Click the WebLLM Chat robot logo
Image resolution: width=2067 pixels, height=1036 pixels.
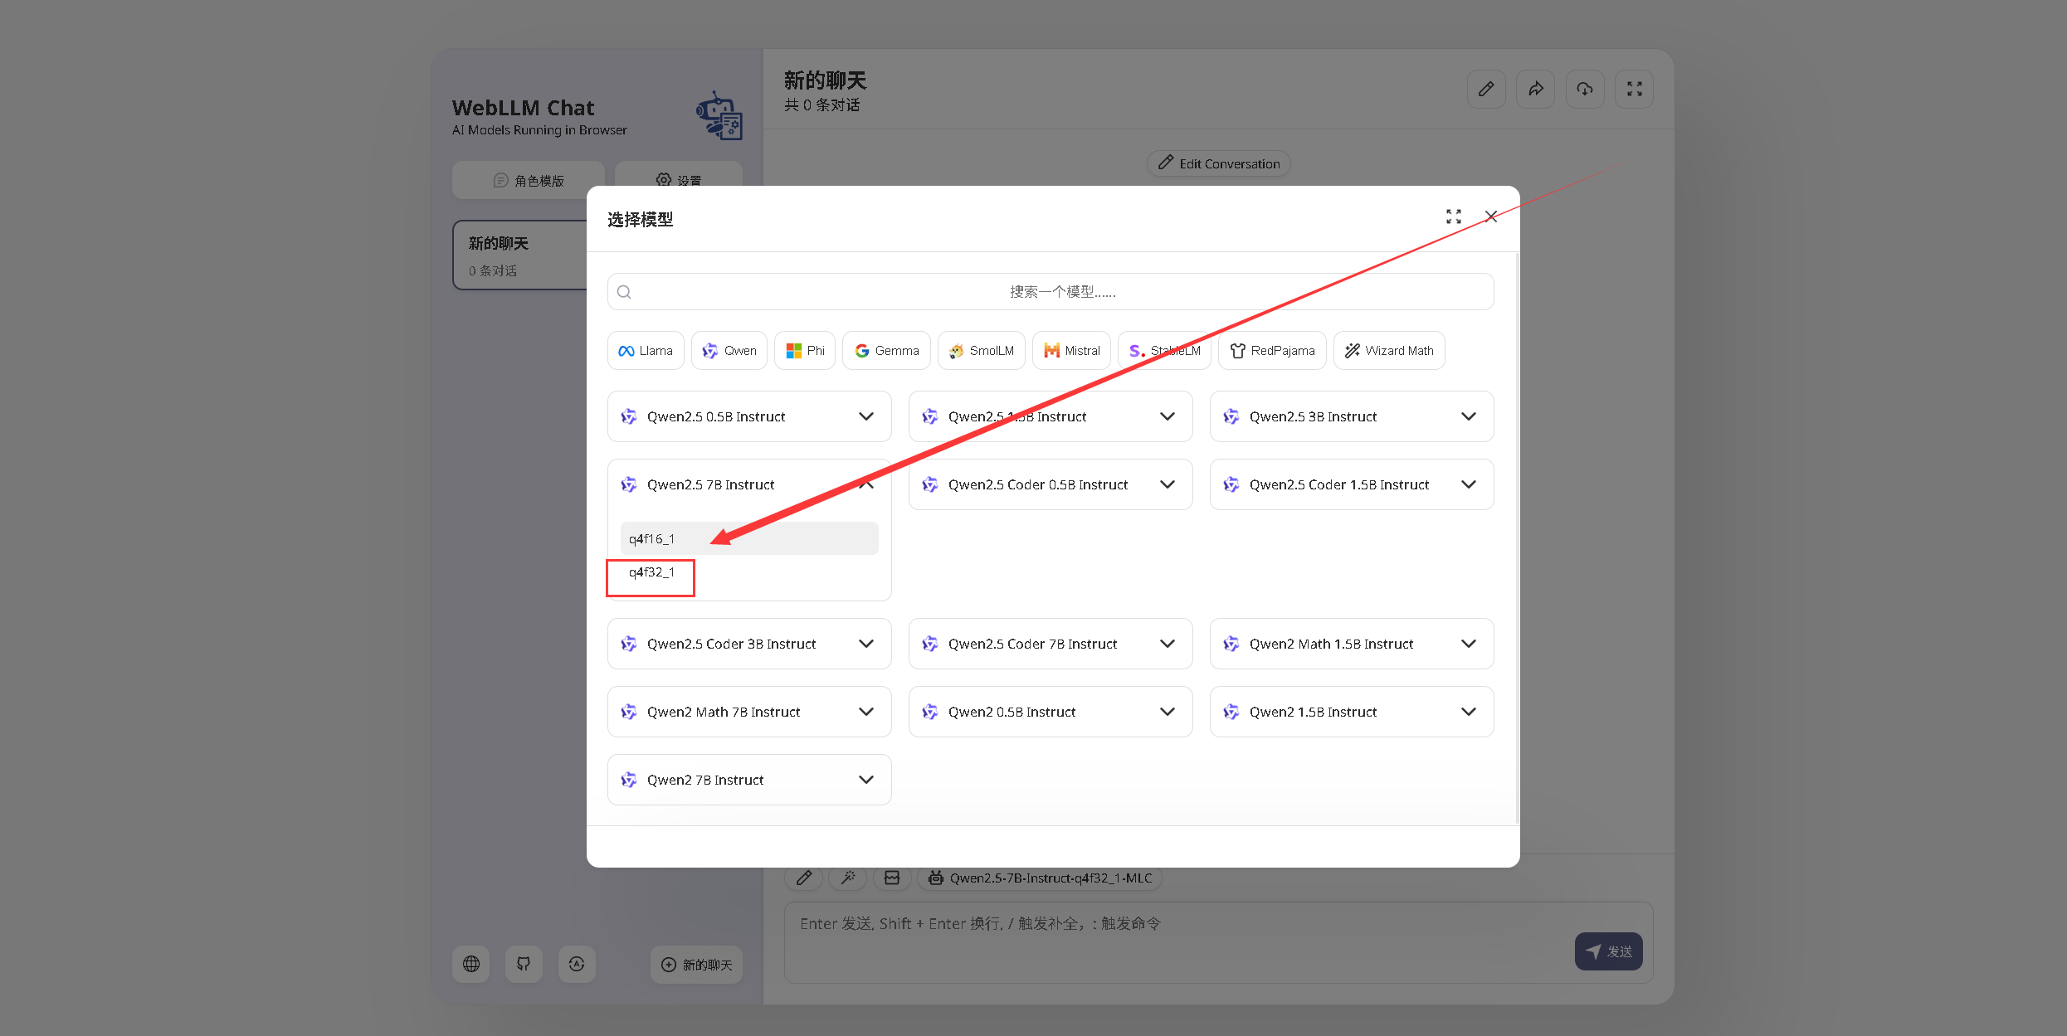tap(719, 115)
